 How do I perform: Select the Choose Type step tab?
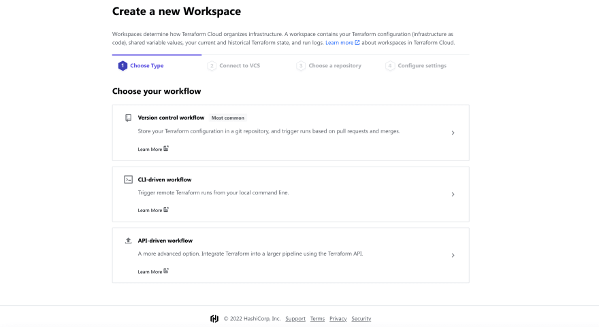click(157, 66)
